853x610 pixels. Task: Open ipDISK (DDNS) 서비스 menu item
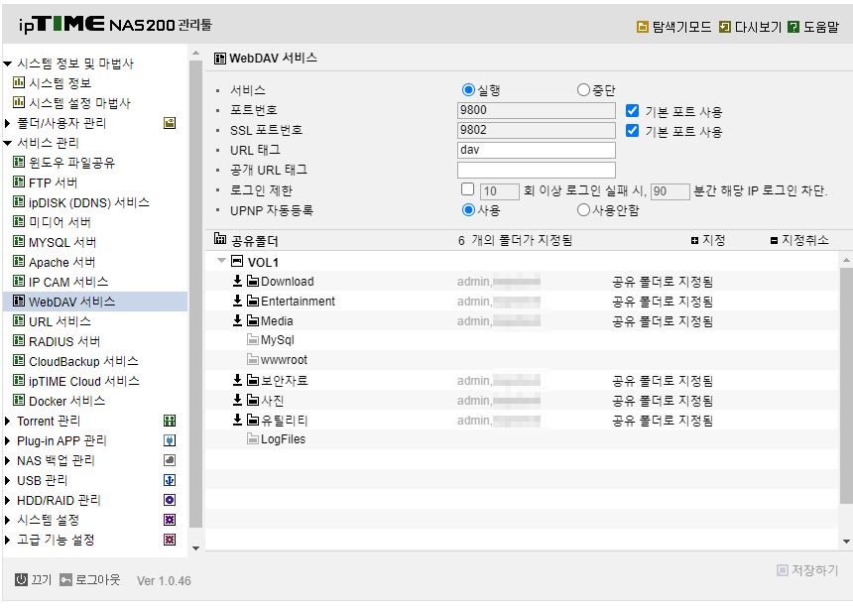click(89, 202)
